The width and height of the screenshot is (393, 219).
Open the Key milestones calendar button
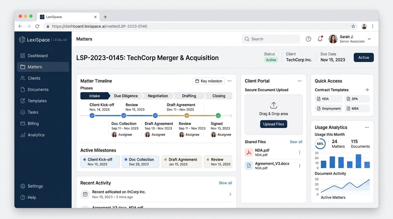pos(208,81)
